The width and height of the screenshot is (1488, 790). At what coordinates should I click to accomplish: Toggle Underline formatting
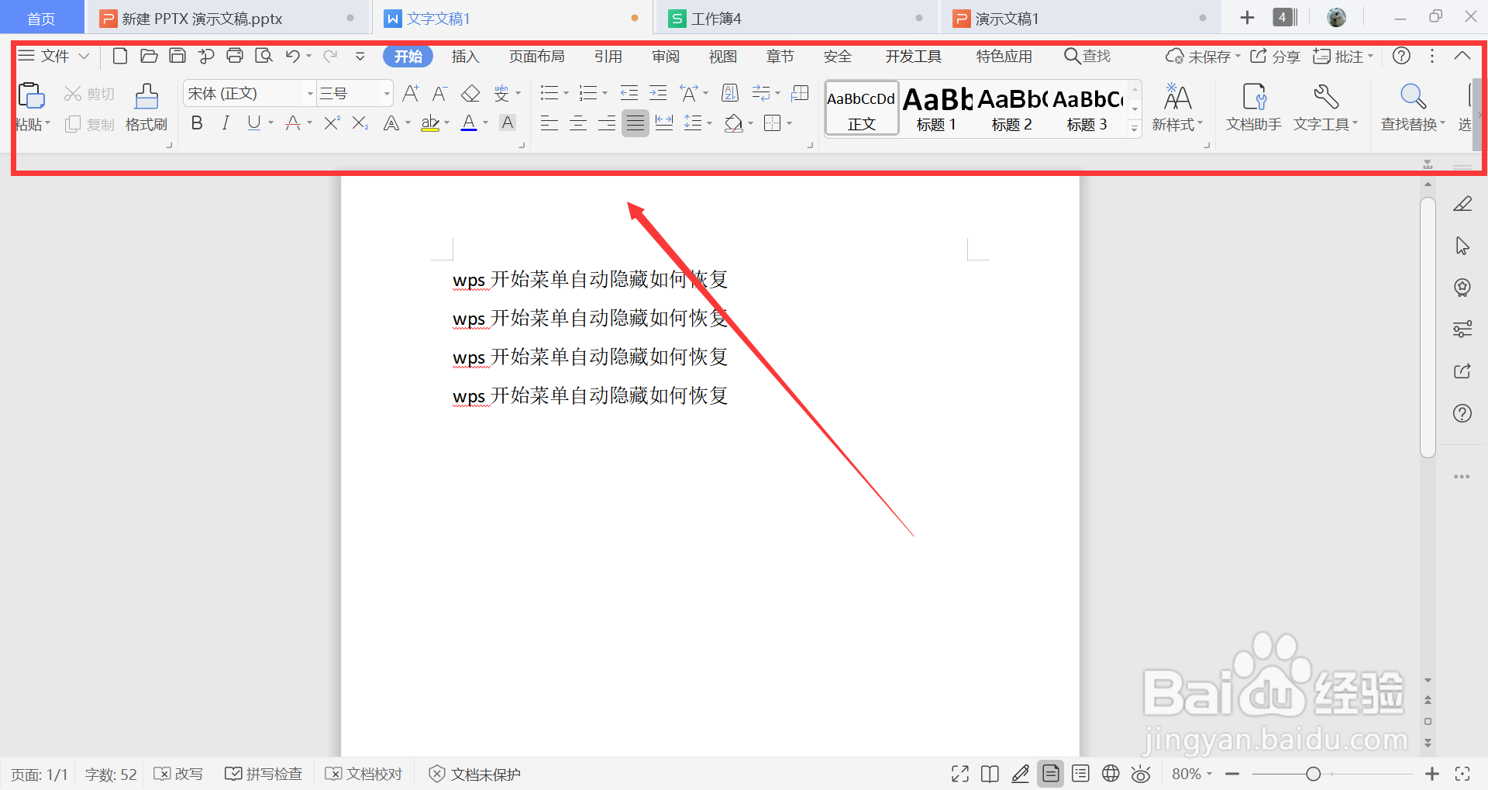(253, 122)
